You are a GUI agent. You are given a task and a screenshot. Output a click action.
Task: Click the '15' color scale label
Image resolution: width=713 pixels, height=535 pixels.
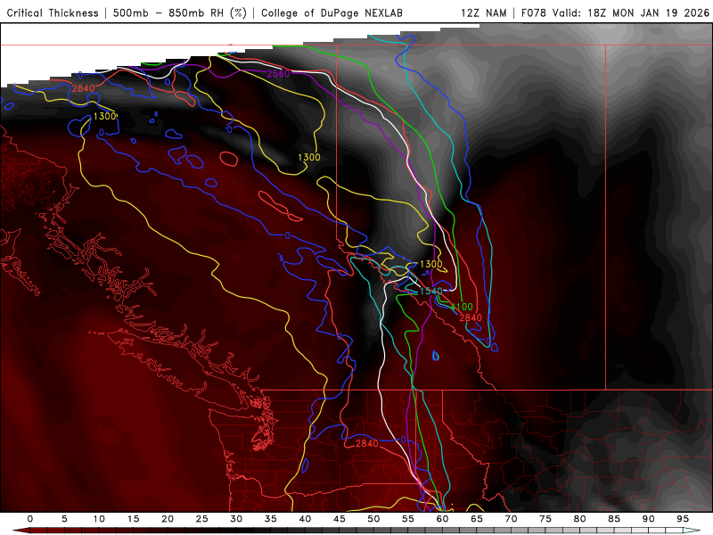(133, 519)
